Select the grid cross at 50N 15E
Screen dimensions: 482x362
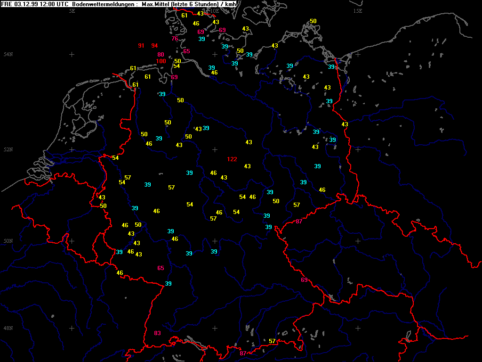358,241
